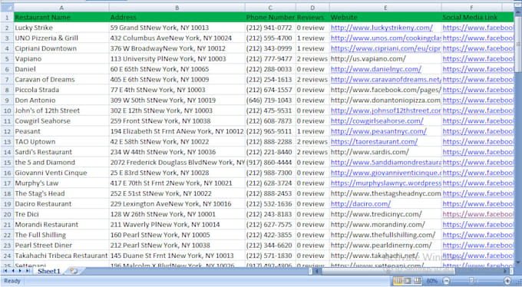
Task: Switch to Page Layout view
Action: 408,281
